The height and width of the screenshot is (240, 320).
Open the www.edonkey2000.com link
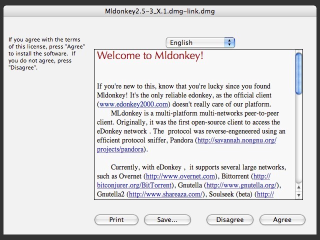133,104
